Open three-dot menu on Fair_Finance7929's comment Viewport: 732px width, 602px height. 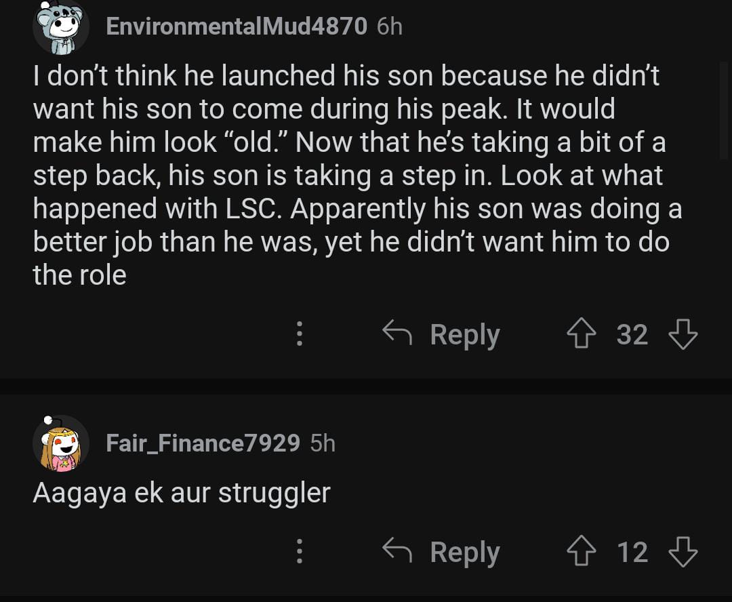pos(299,553)
